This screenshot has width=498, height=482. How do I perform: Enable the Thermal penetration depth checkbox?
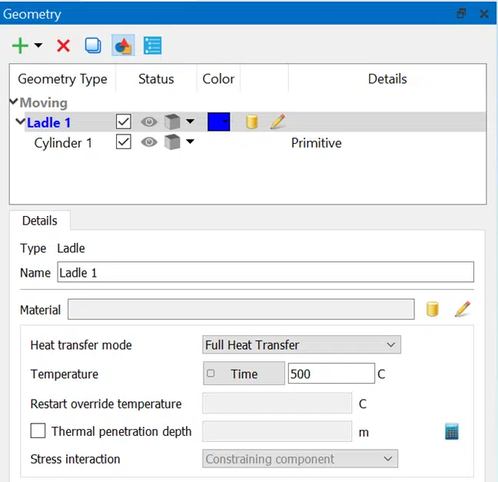38,431
